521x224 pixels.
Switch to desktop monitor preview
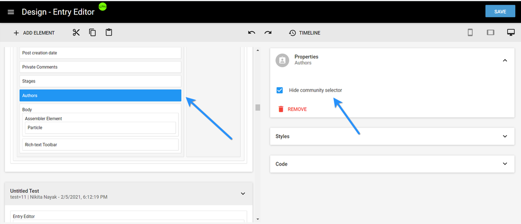[510, 32]
